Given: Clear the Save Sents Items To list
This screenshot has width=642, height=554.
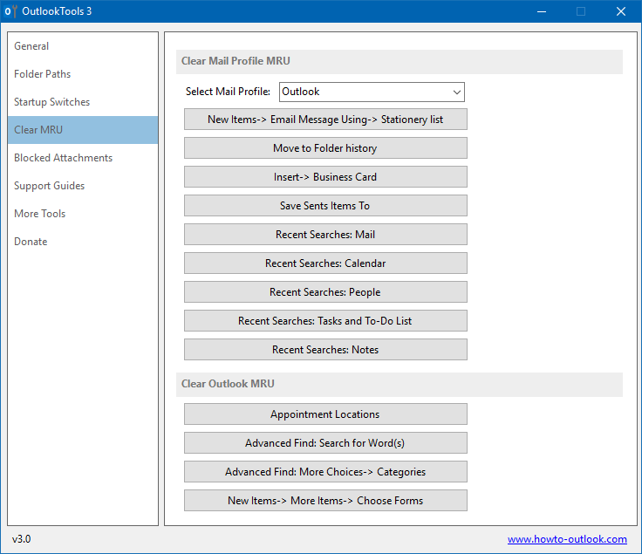Looking at the screenshot, I should 325,206.
